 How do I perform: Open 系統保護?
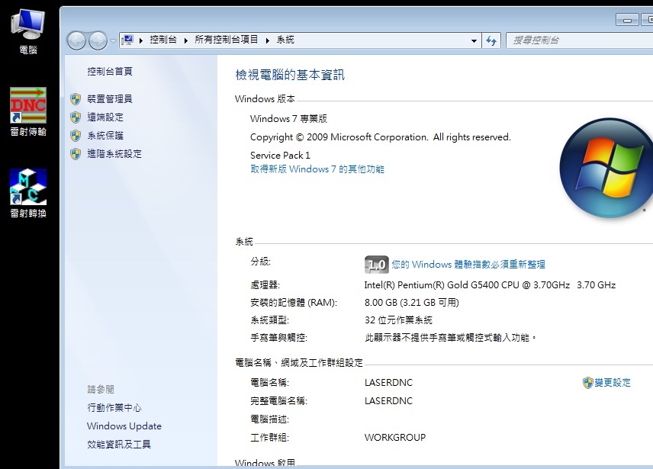click(x=105, y=136)
